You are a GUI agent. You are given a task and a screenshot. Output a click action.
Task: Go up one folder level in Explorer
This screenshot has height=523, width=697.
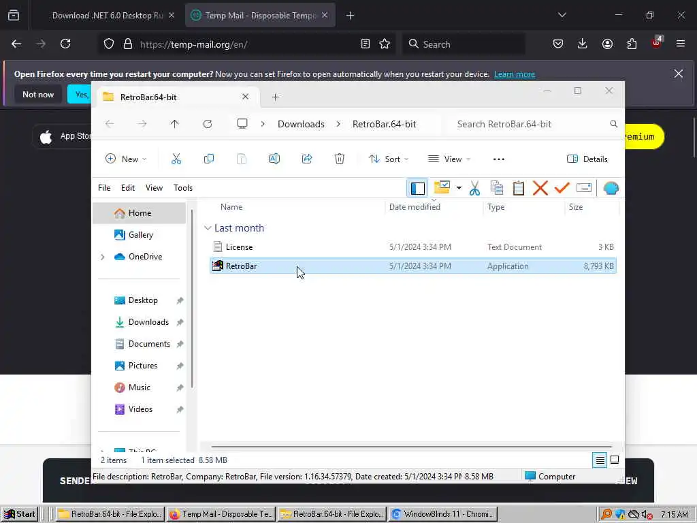(x=174, y=124)
